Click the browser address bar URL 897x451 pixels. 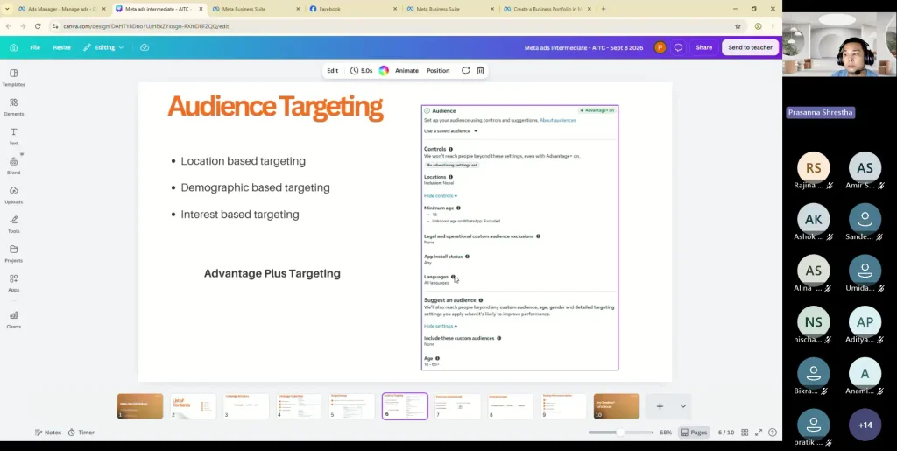point(146,25)
